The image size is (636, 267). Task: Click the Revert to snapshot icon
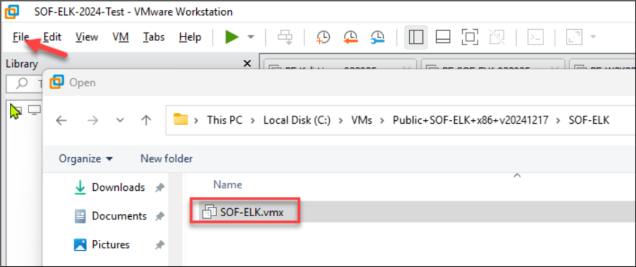(x=350, y=37)
